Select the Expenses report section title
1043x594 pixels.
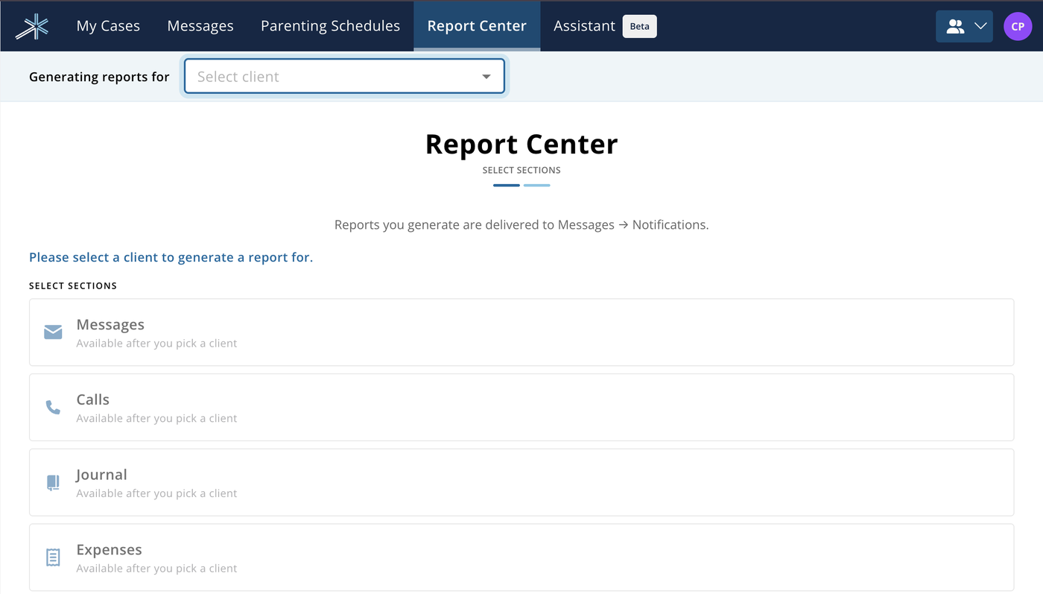click(x=109, y=550)
